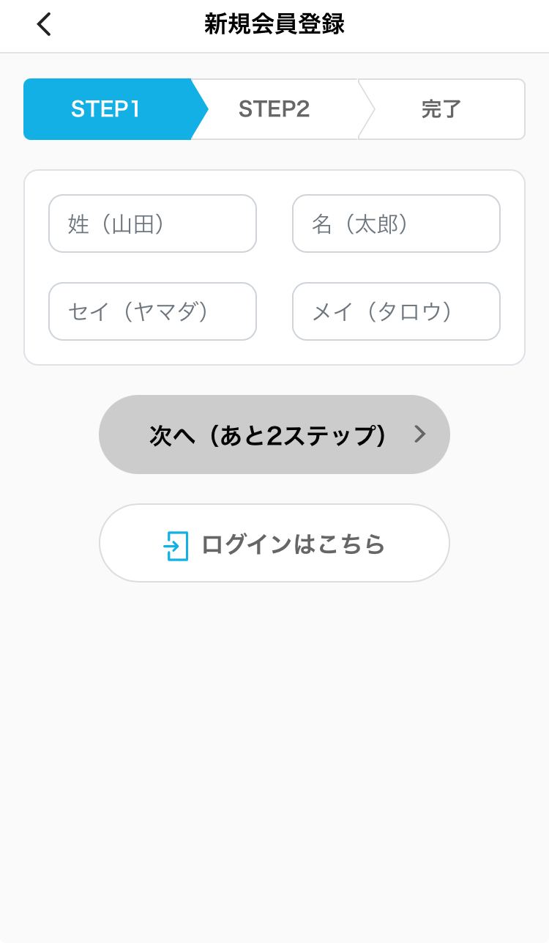Focus the 姓（山田） surname field
The image size is (549, 943).
[x=152, y=223]
